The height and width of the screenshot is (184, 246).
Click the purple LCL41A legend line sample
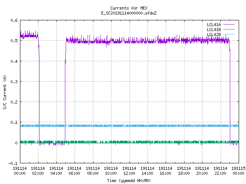pos(229,25)
